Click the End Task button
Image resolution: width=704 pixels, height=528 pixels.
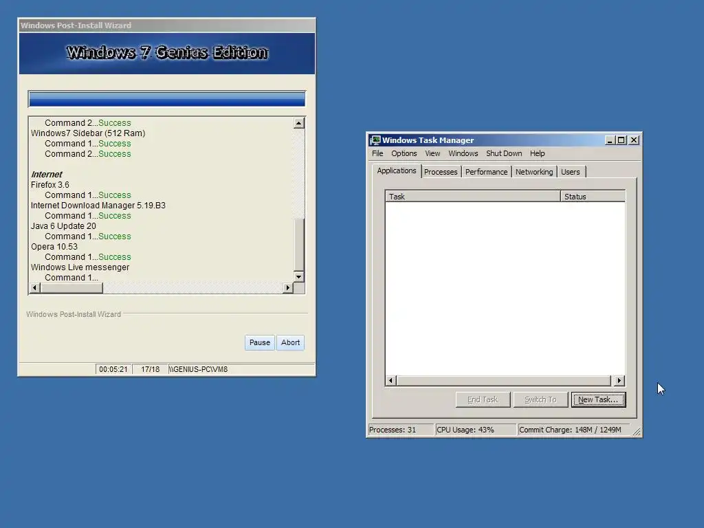click(483, 399)
